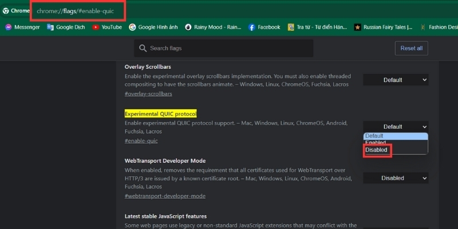Open the Google Dịch bookmark
The width and height of the screenshot is (458, 229).
click(x=66, y=27)
